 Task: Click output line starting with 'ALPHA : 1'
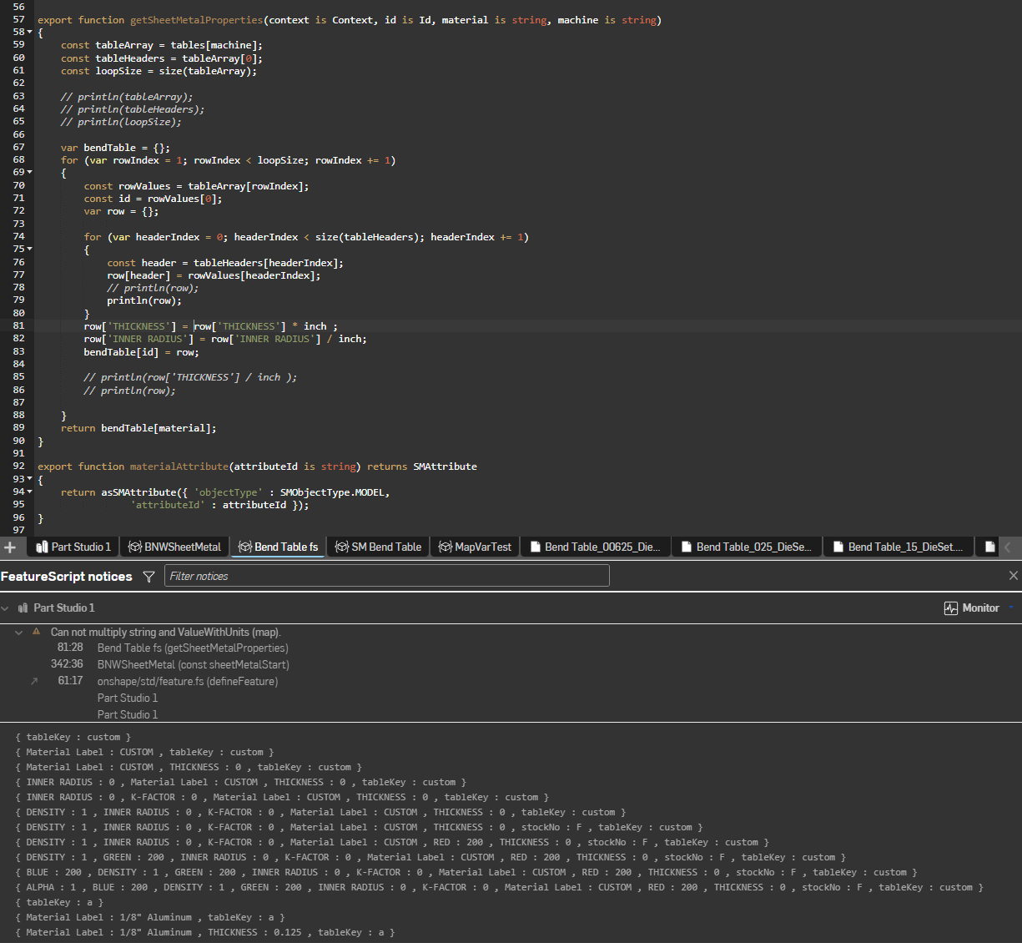[x=499, y=887]
